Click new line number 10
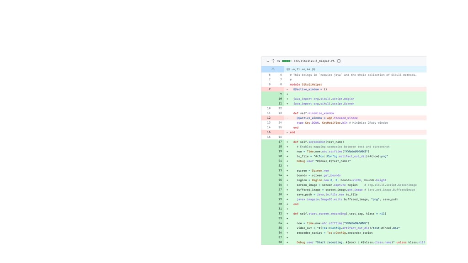468x263 pixels. click(x=280, y=99)
